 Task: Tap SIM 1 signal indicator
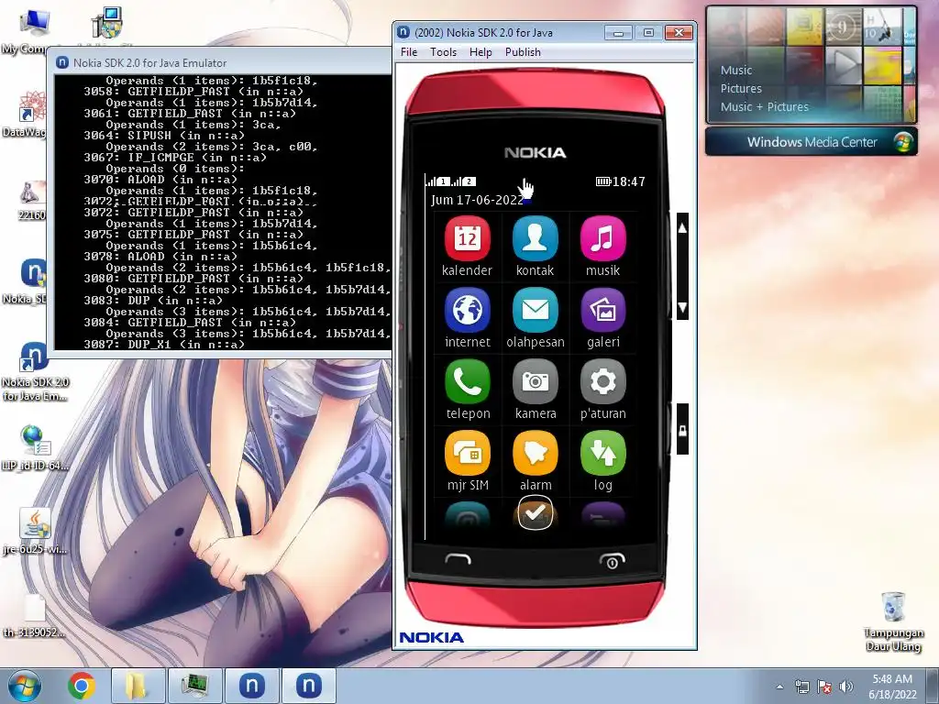(437, 181)
